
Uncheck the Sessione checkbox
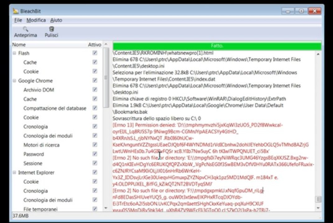[x=95, y=163]
